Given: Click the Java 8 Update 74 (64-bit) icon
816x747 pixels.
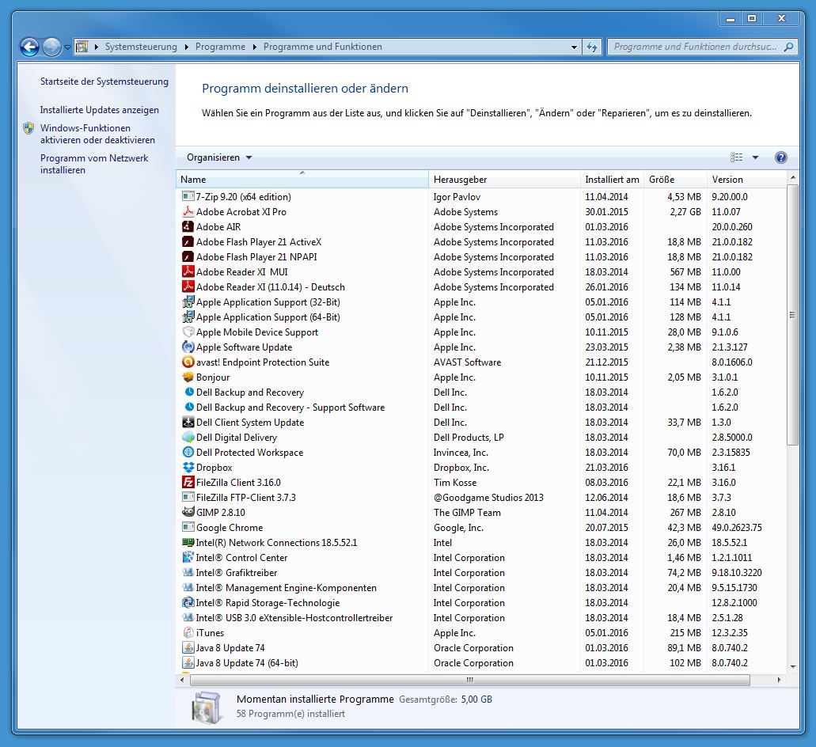Looking at the screenshot, I should 188,663.
